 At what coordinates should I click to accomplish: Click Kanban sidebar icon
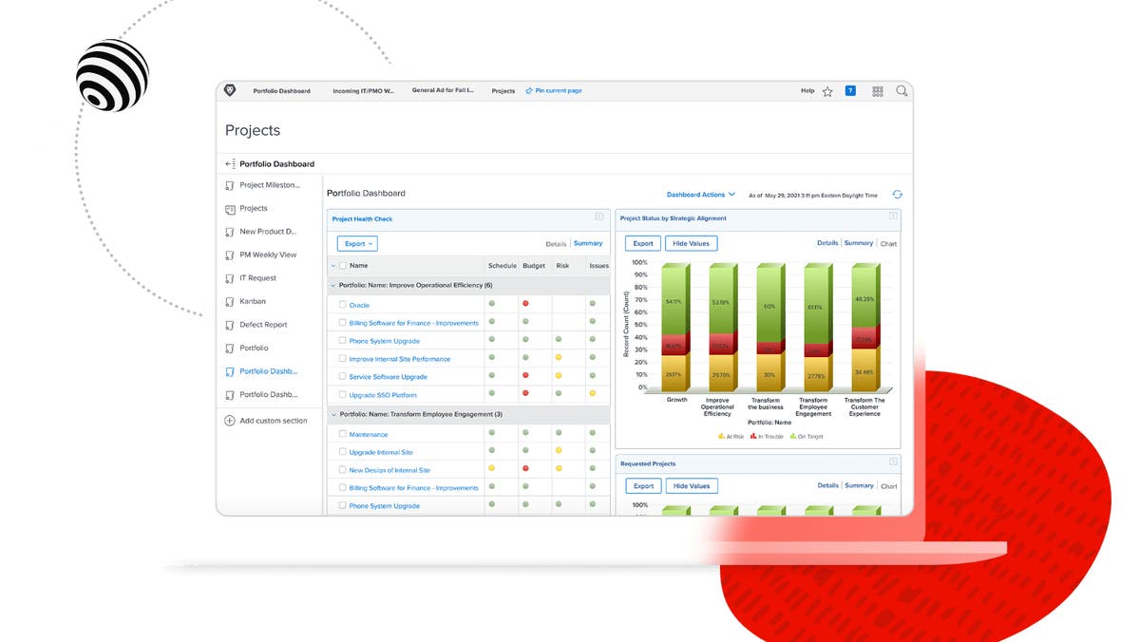point(230,302)
